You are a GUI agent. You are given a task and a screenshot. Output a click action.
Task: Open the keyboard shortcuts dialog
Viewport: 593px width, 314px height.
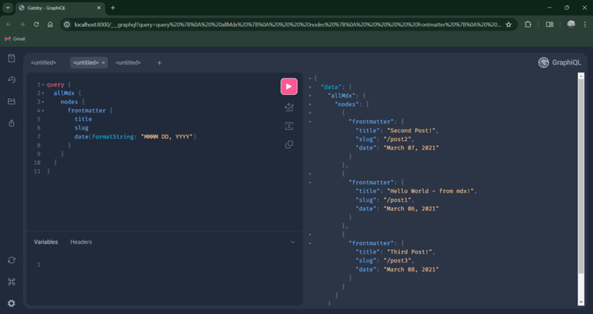(x=12, y=282)
